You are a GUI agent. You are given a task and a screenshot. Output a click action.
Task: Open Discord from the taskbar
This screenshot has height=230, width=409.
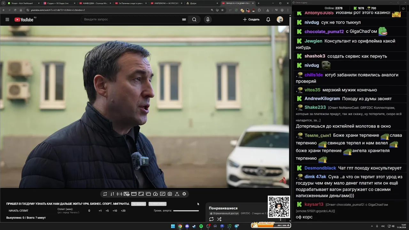click(187, 226)
